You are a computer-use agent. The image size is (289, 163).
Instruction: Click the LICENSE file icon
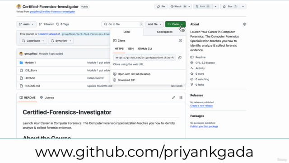coord(21,78)
